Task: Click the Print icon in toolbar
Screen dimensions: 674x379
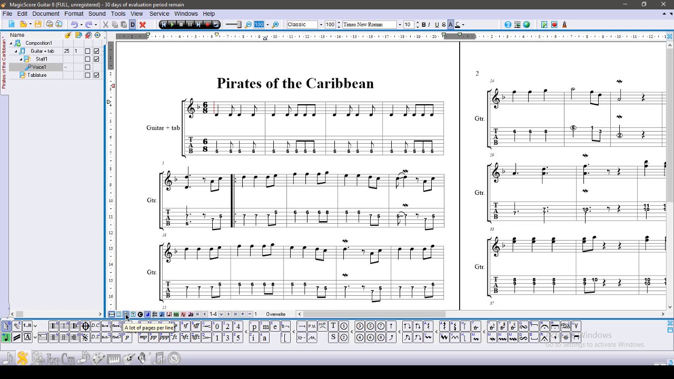Action: [49, 24]
